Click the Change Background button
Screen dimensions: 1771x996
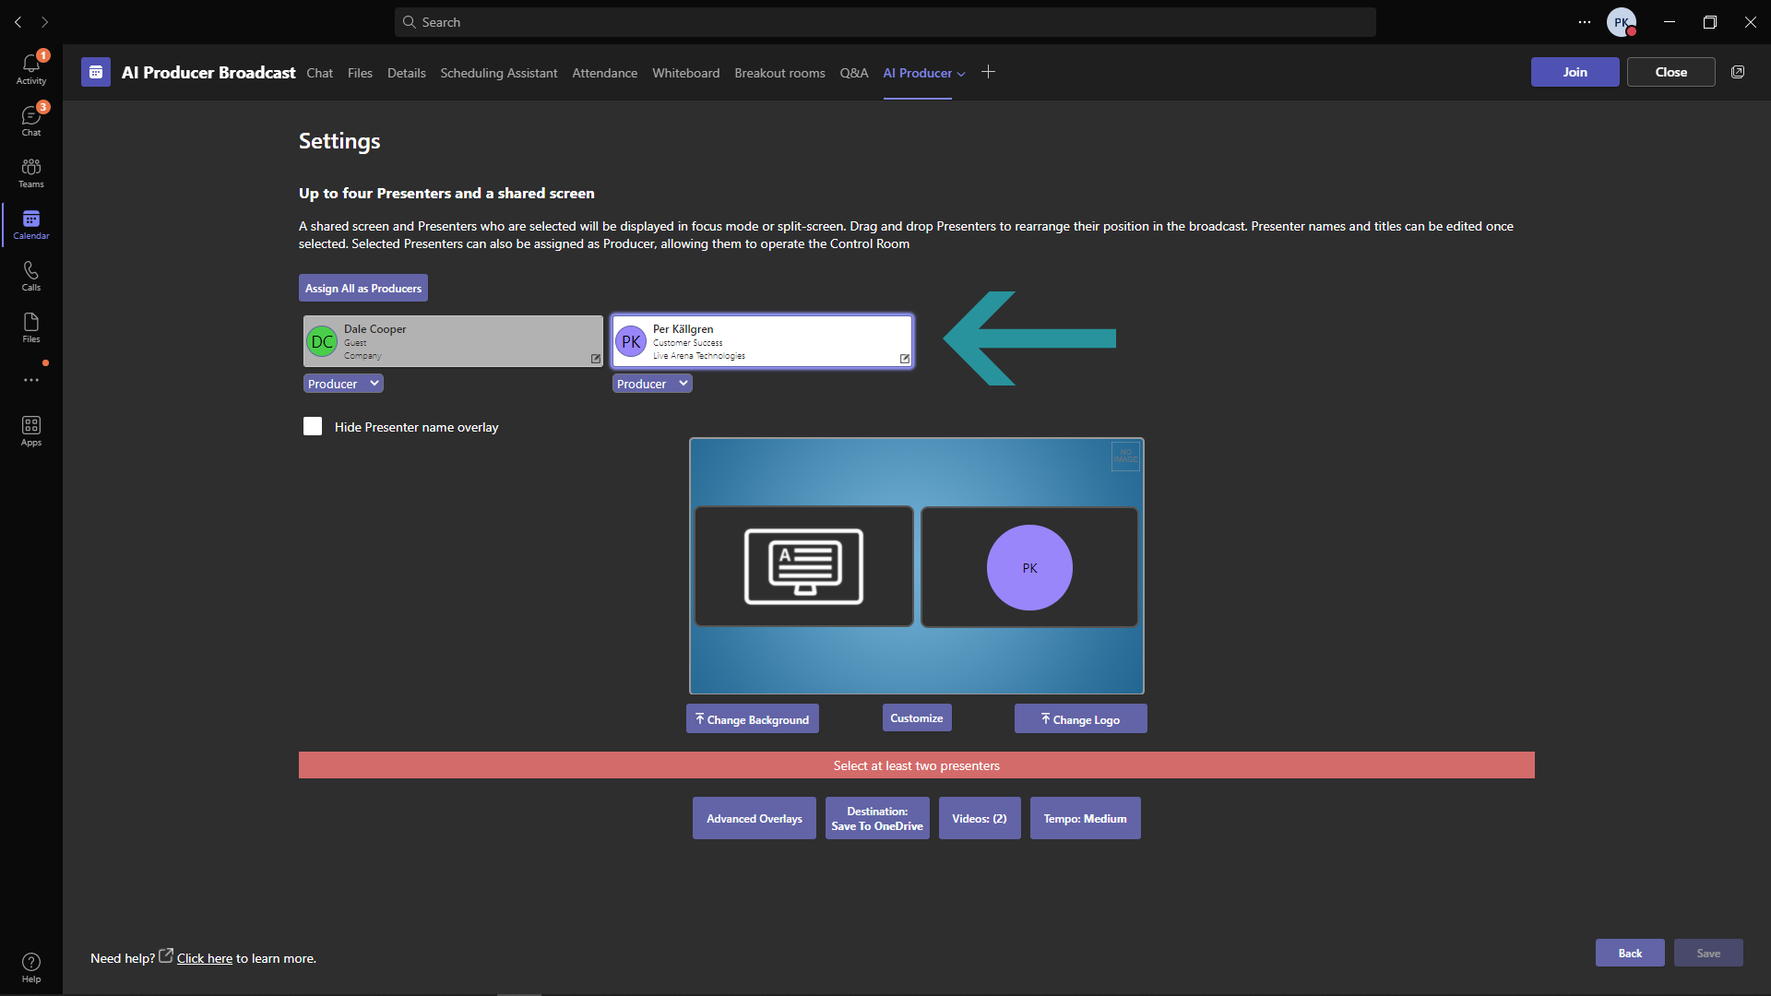(x=753, y=719)
